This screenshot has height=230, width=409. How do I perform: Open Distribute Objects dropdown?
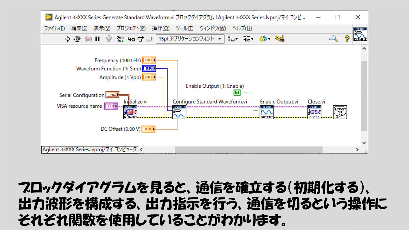pyautogui.click(x=248, y=39)
